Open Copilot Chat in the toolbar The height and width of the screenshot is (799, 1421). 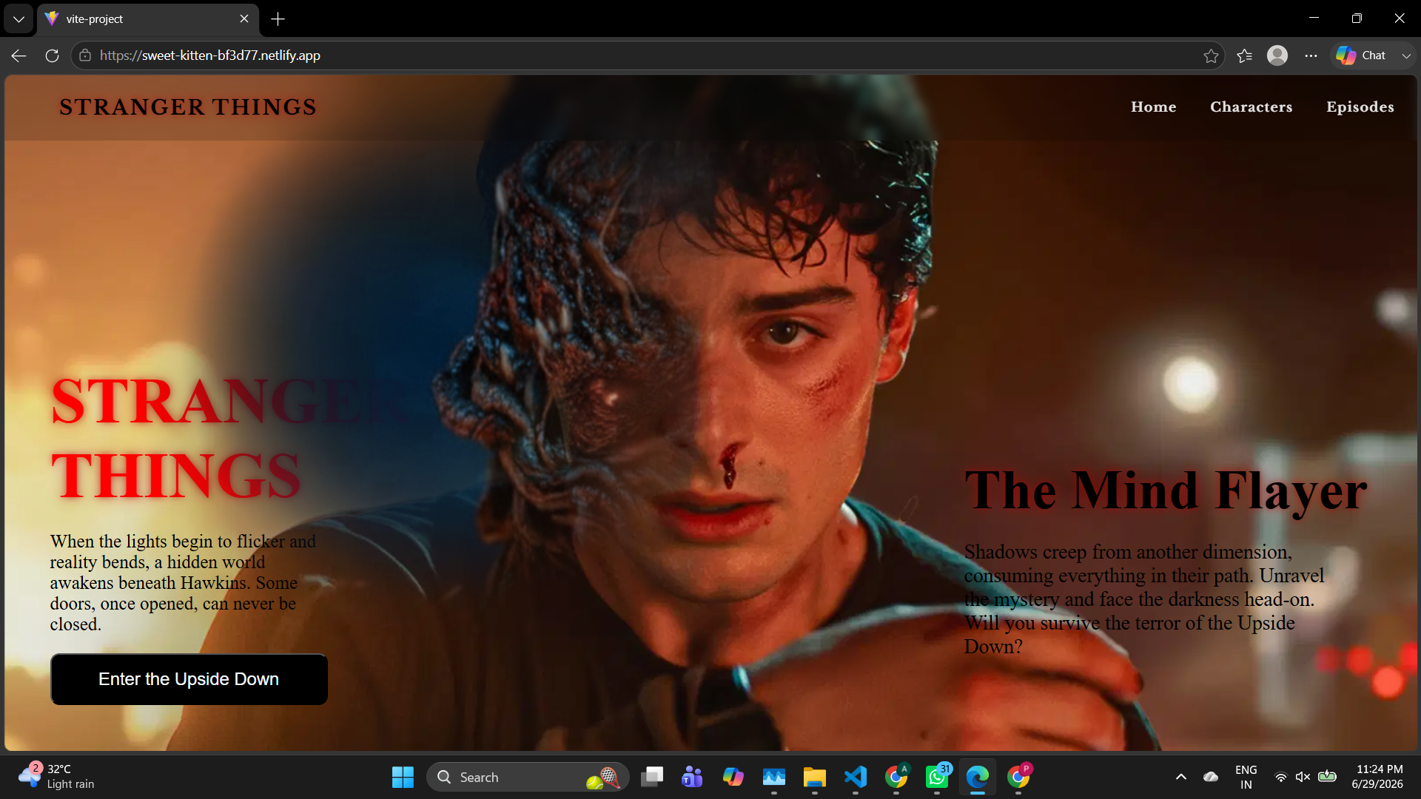(x=1361, y=55)
